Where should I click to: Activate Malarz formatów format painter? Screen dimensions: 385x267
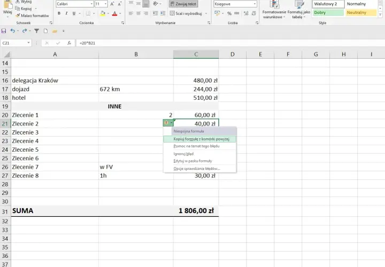(x=32, y=15)
